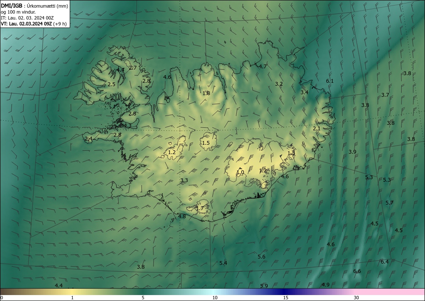Select the 'og 100 m vindur.' caption line

point(18,12)
